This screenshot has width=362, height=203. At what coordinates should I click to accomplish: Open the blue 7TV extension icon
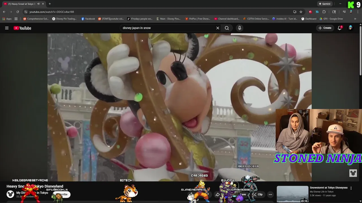[x=317, y=12]
